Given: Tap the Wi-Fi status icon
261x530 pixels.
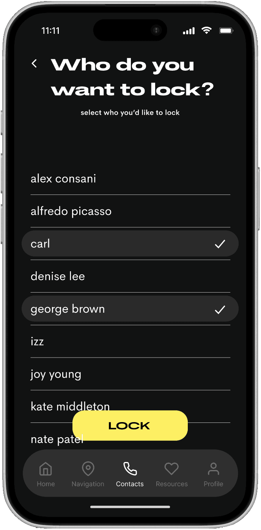Looking at the screenshot, I should [207, 31].
